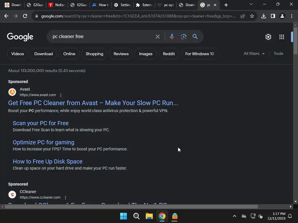
Task: Show hidden system tray icons
Action: click(x=235, y=216)
